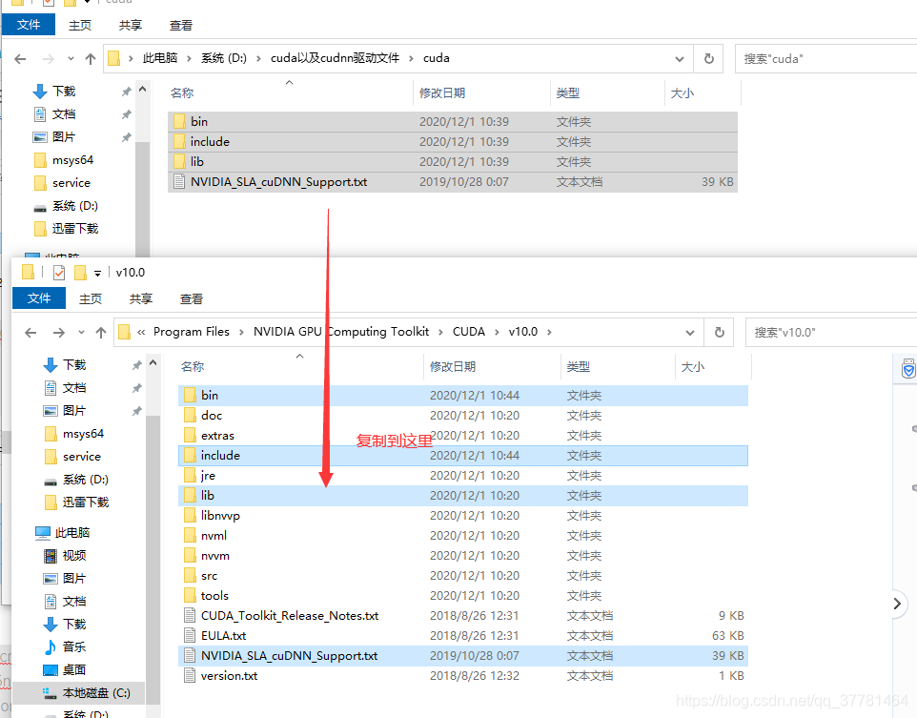The image size is (917, 718).
Task: Go back in the v10.0 window
Action: click(31, 333)
